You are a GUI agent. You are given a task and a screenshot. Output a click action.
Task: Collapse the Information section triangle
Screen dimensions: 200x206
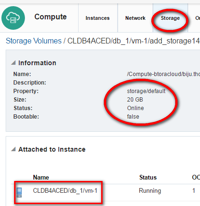14,63
